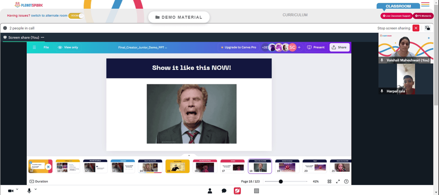Viewport: 439px width, 195px height.
Task: Click the PlanetSpark logo
Action: [29, 5]
